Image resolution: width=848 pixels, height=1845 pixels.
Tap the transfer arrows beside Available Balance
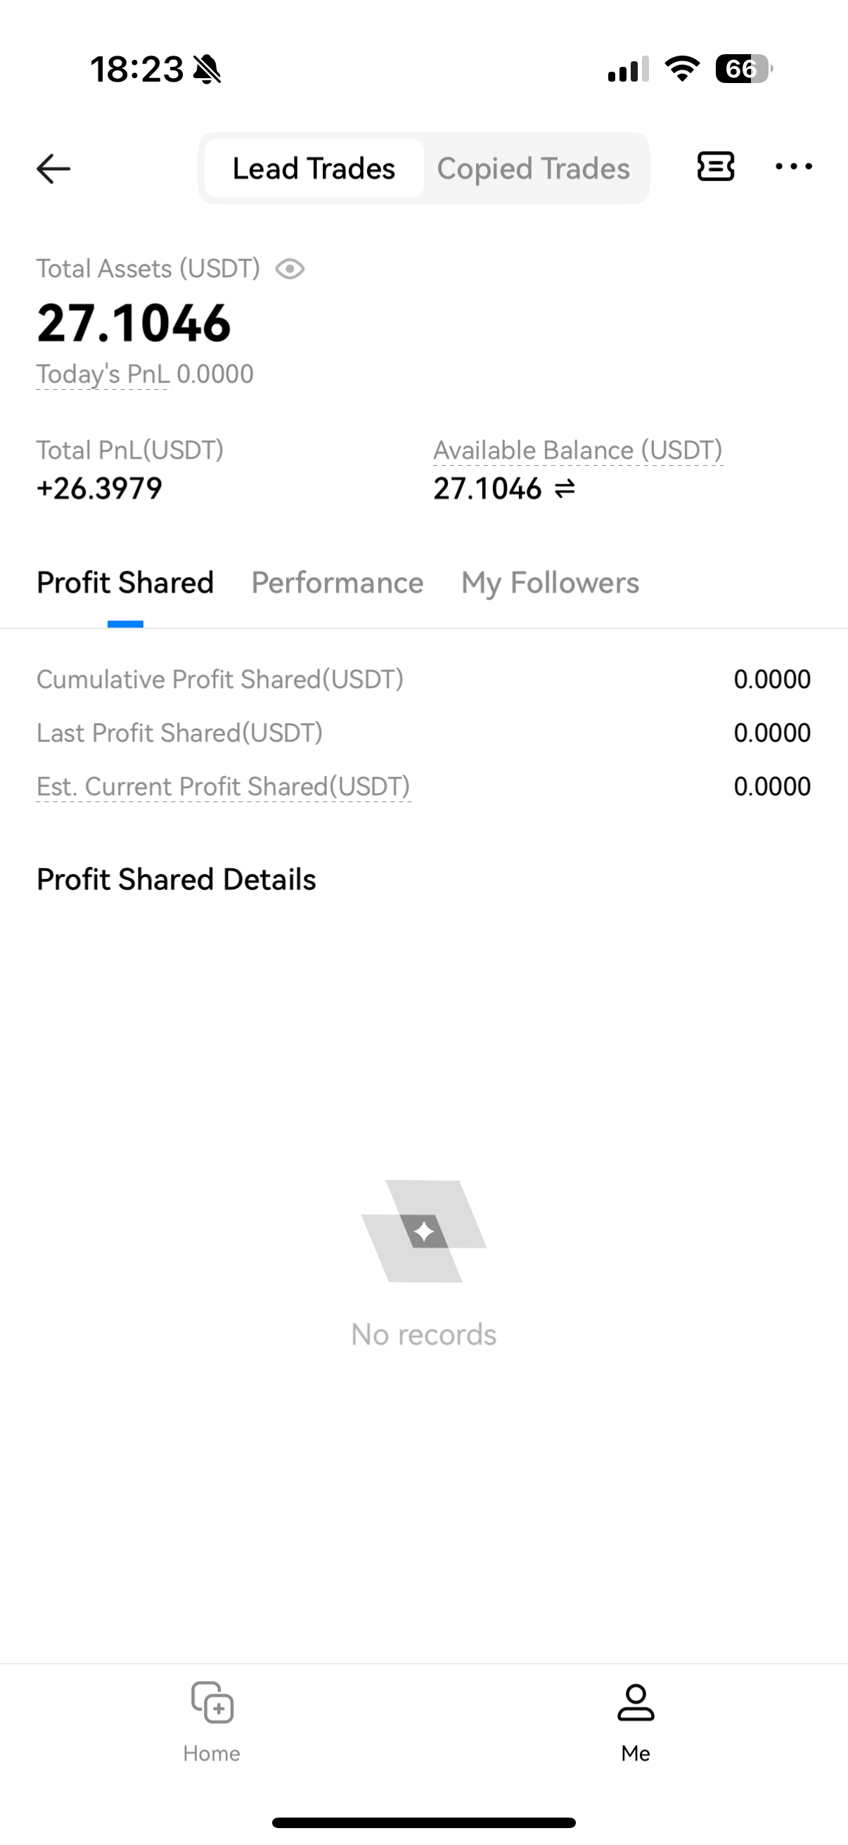click(565, 489)
